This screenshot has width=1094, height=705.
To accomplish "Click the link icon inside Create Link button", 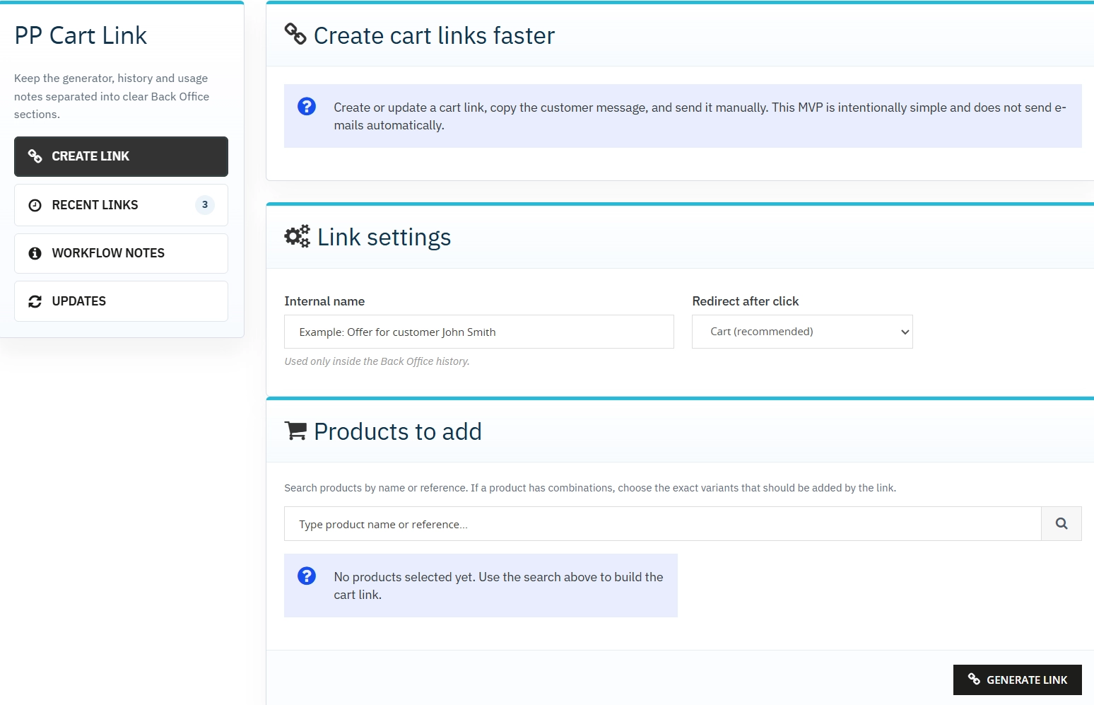I will [x=35, y=156].
